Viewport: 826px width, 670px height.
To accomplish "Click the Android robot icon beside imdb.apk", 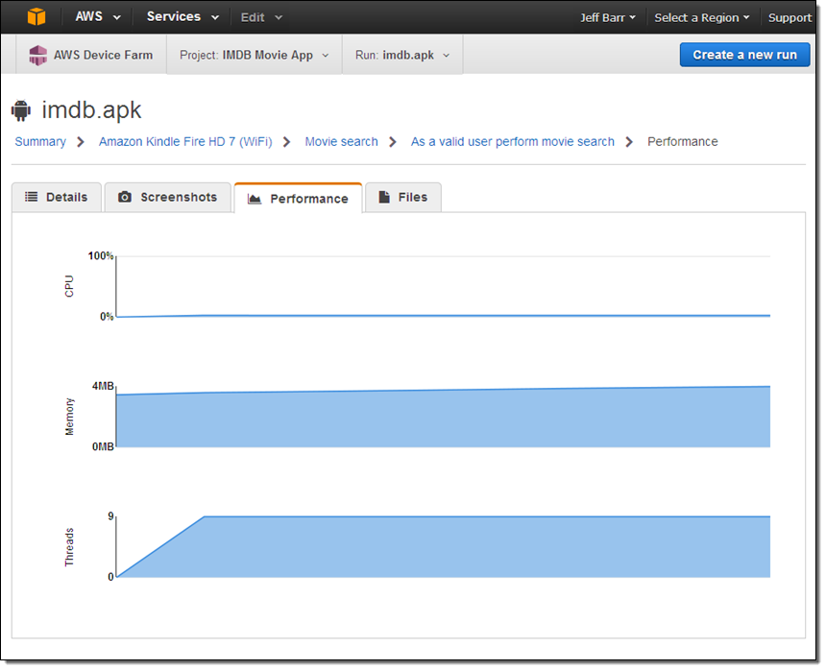I will 21,109.
